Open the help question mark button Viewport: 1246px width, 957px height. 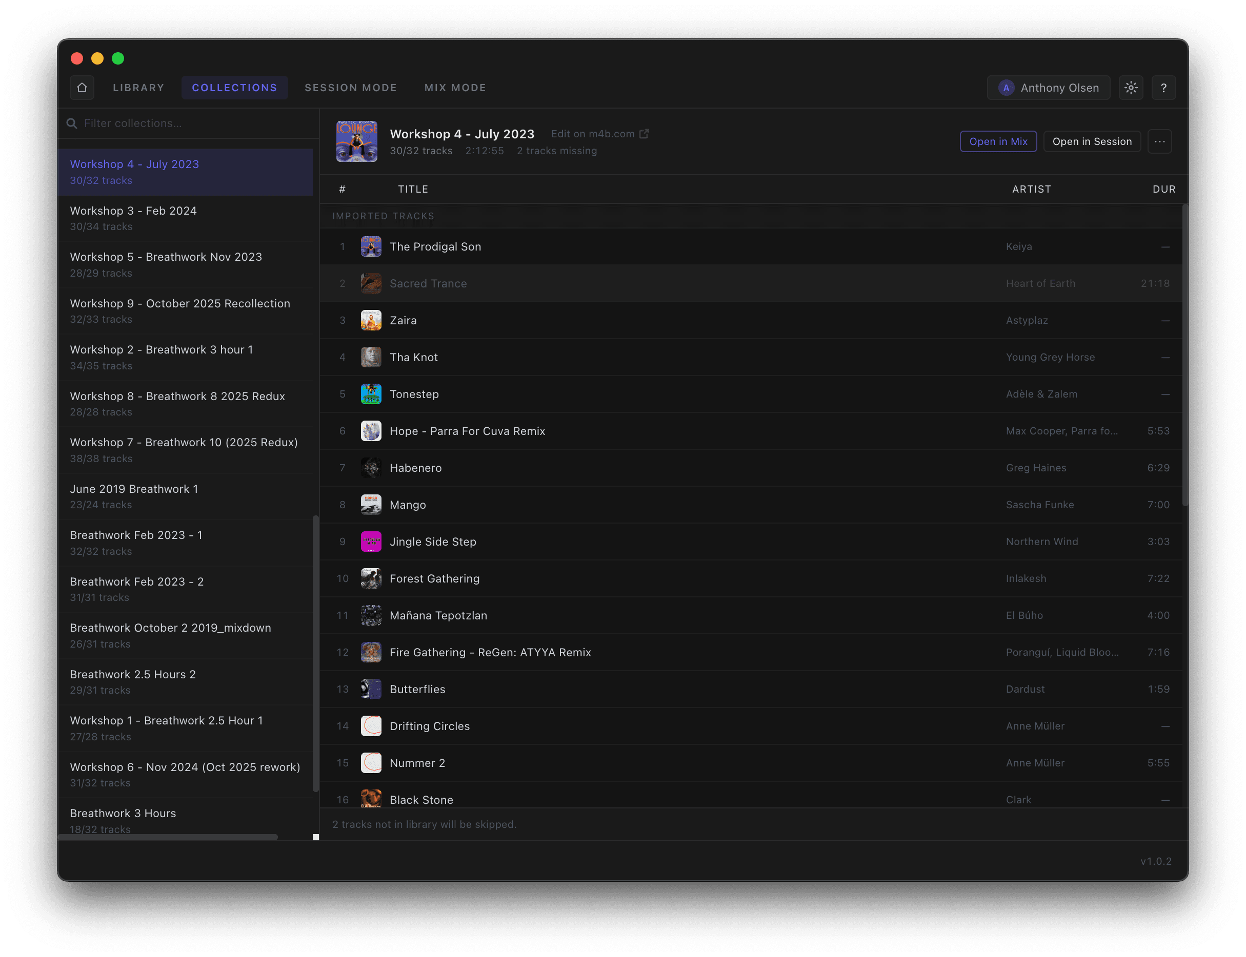1164,88
